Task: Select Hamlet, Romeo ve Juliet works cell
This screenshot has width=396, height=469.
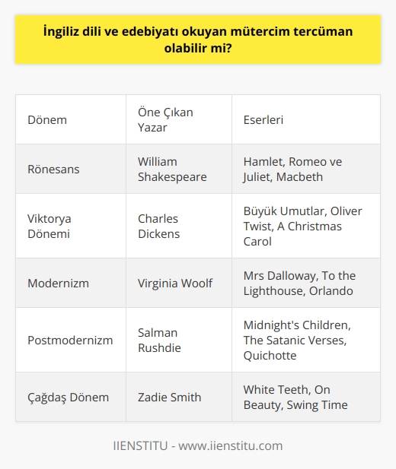Action: (306, 169)
